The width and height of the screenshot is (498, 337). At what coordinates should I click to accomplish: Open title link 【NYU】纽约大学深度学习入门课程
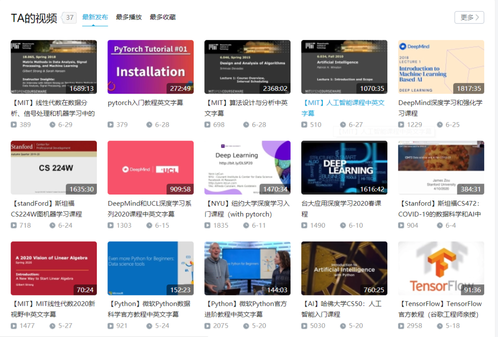click(247, 209)
